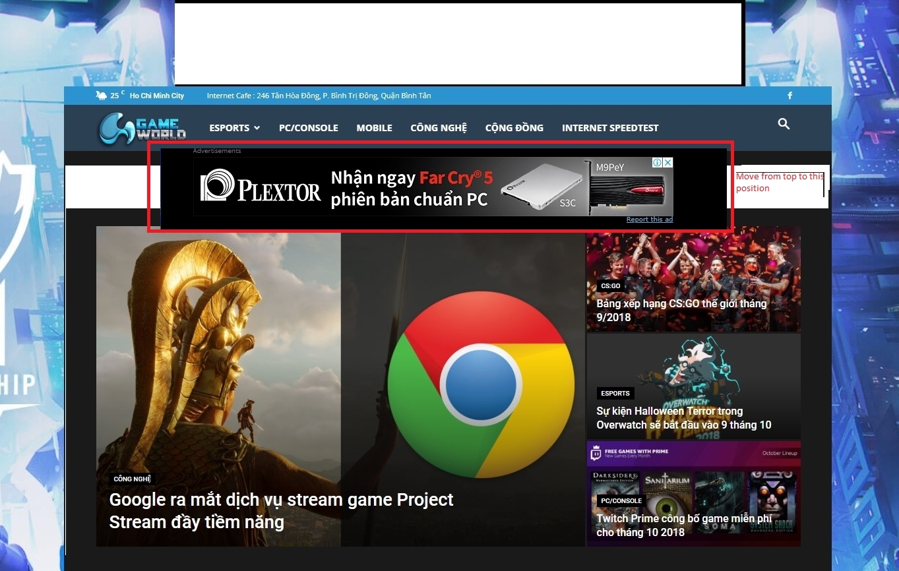Viewport: 899px width, 571px height.
Task: Click the CÔNG NGHỆ tag on the featured article
Action: coord(133,479)
